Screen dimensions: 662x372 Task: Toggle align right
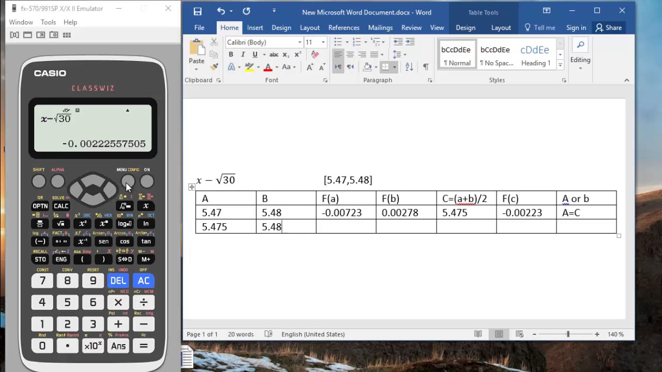tap(362, 54)
